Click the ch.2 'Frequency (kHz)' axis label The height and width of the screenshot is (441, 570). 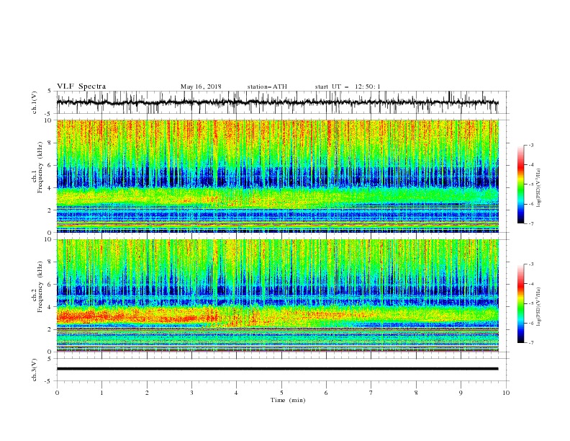coord(40,286)
